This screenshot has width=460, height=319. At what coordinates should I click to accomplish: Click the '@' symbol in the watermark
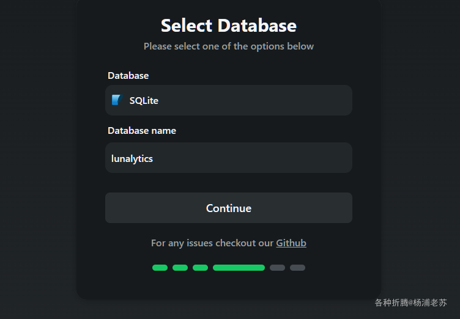pyautogui.click(x=410, y=302)
